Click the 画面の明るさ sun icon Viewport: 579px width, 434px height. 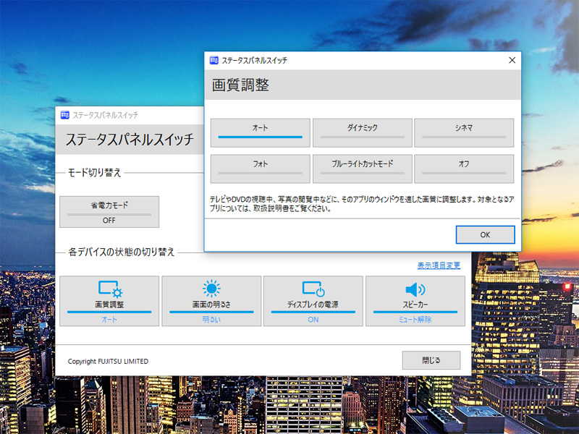point(211,289)
